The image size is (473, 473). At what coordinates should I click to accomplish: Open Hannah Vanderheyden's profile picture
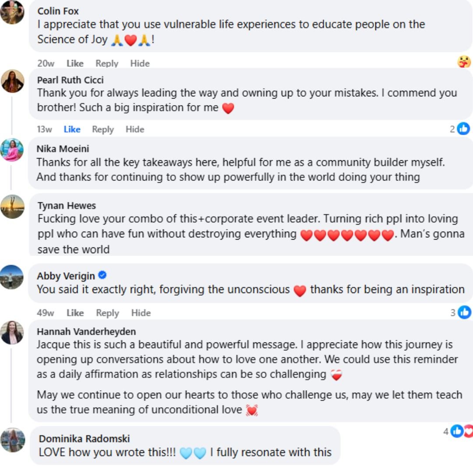pyautogui.click(x=12, y=332)
